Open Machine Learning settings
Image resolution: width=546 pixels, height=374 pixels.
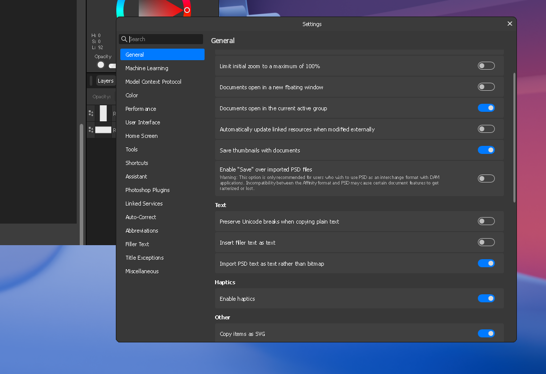point(162,68)
